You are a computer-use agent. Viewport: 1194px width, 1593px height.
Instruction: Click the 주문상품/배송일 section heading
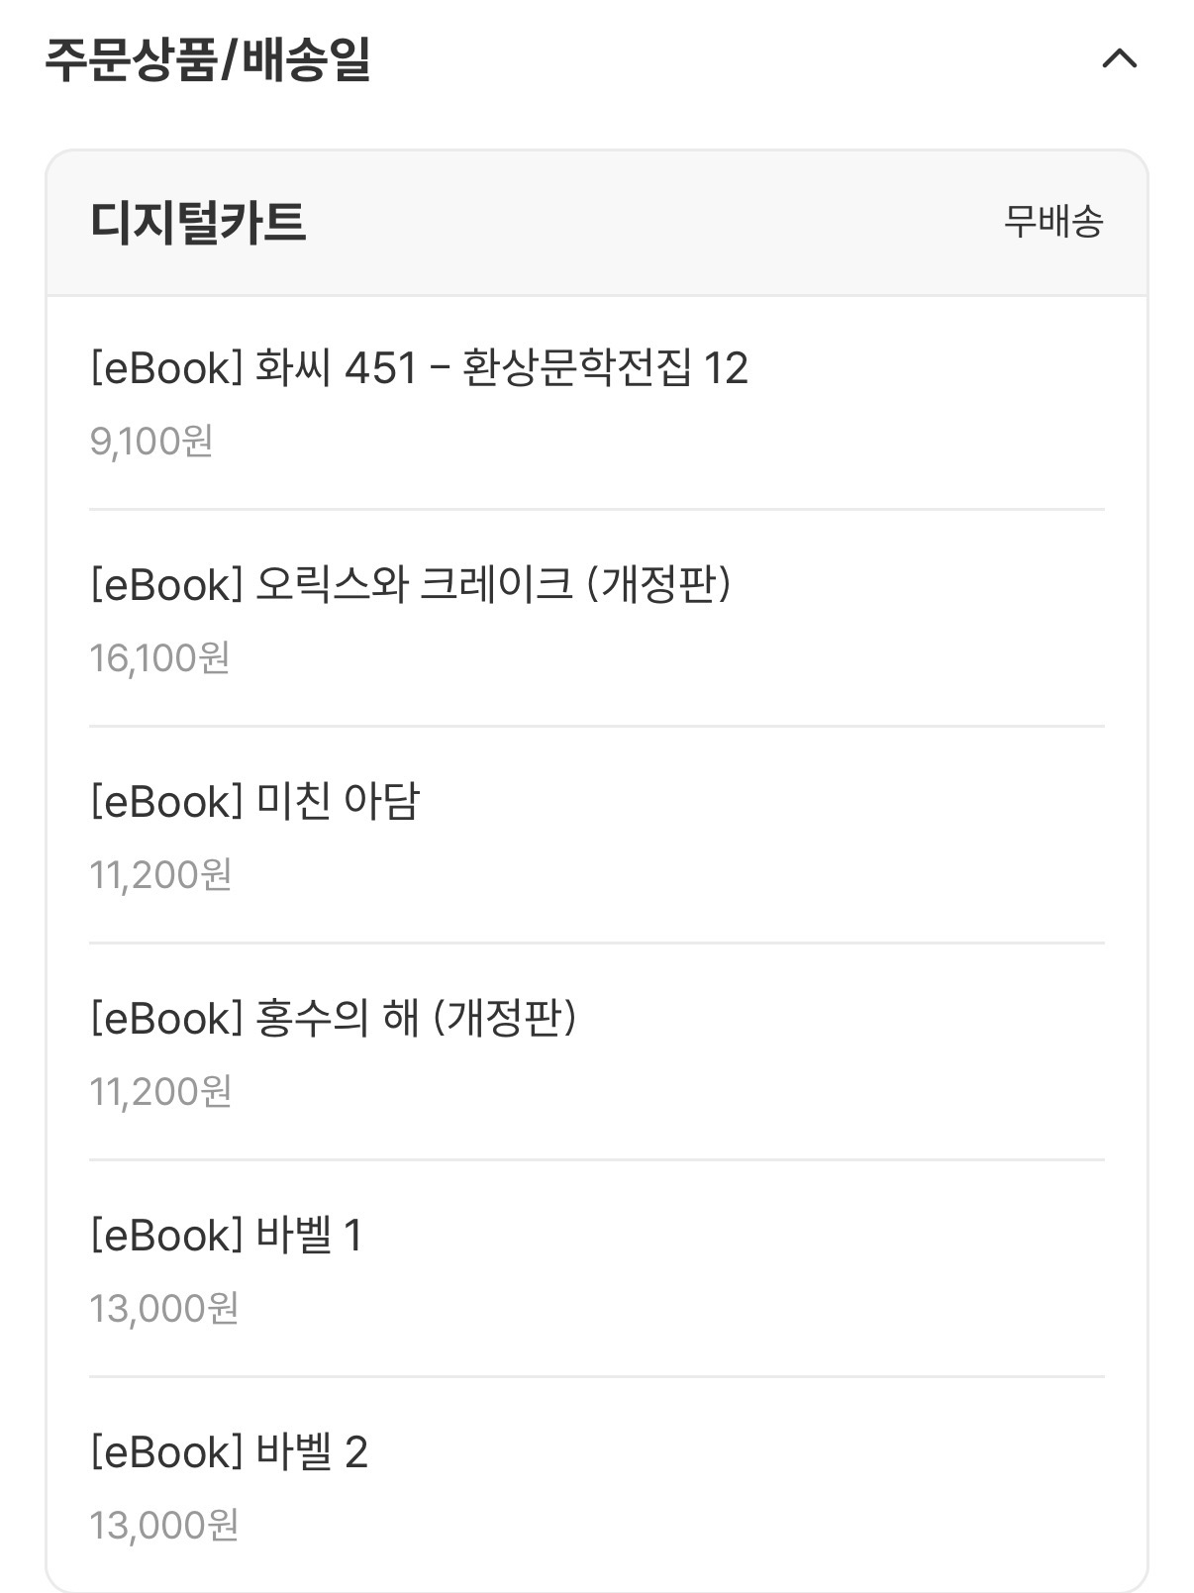click(x=208, y=59)
